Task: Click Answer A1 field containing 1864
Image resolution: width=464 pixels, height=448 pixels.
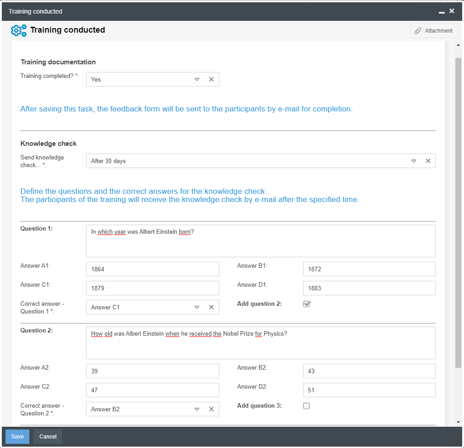Action: tap(152, 269)
